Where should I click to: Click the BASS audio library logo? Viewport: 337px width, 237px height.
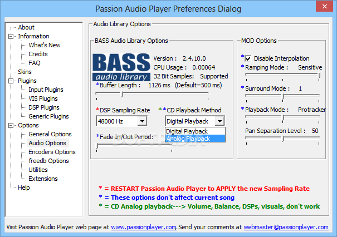pos(121,67)
